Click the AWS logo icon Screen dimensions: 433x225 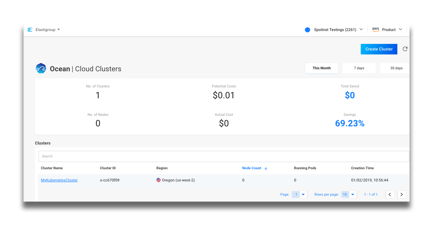pos(376,29)
